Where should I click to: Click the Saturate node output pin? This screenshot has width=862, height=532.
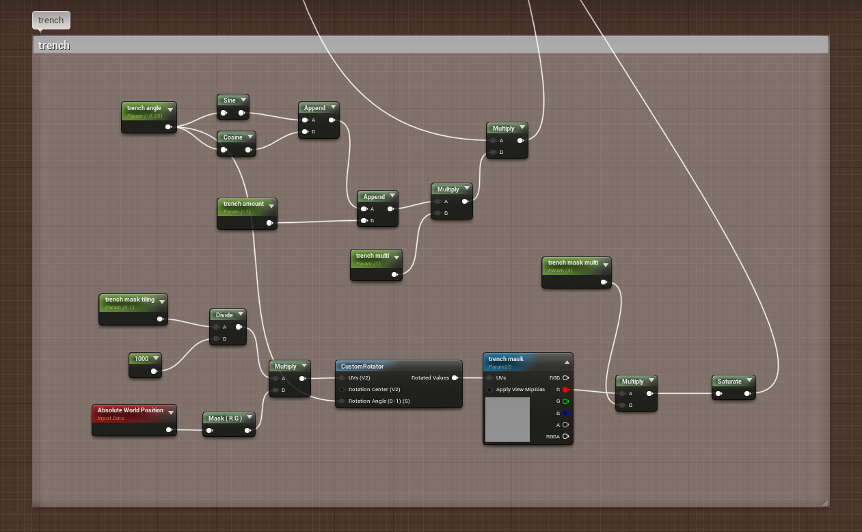(748, 394)
